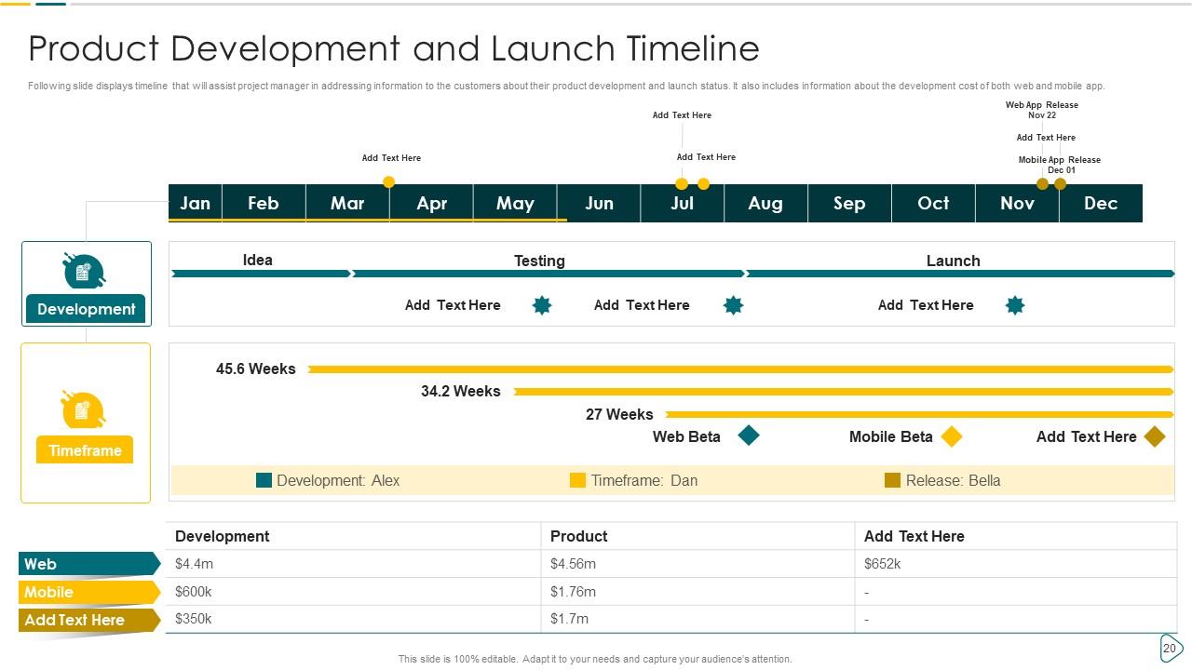
Task: Click the 45.6 Weeks yellow bar
Action: (x=740, y=369)
